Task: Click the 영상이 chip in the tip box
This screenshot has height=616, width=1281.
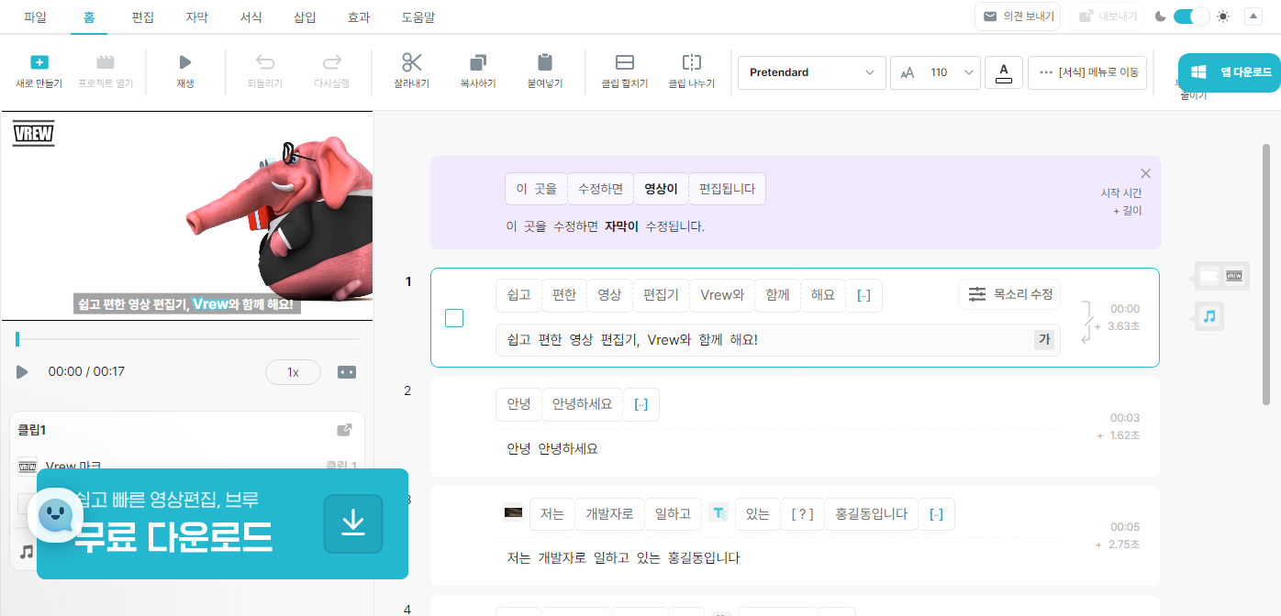Action: pyautogui.click(x=661, y=189)
